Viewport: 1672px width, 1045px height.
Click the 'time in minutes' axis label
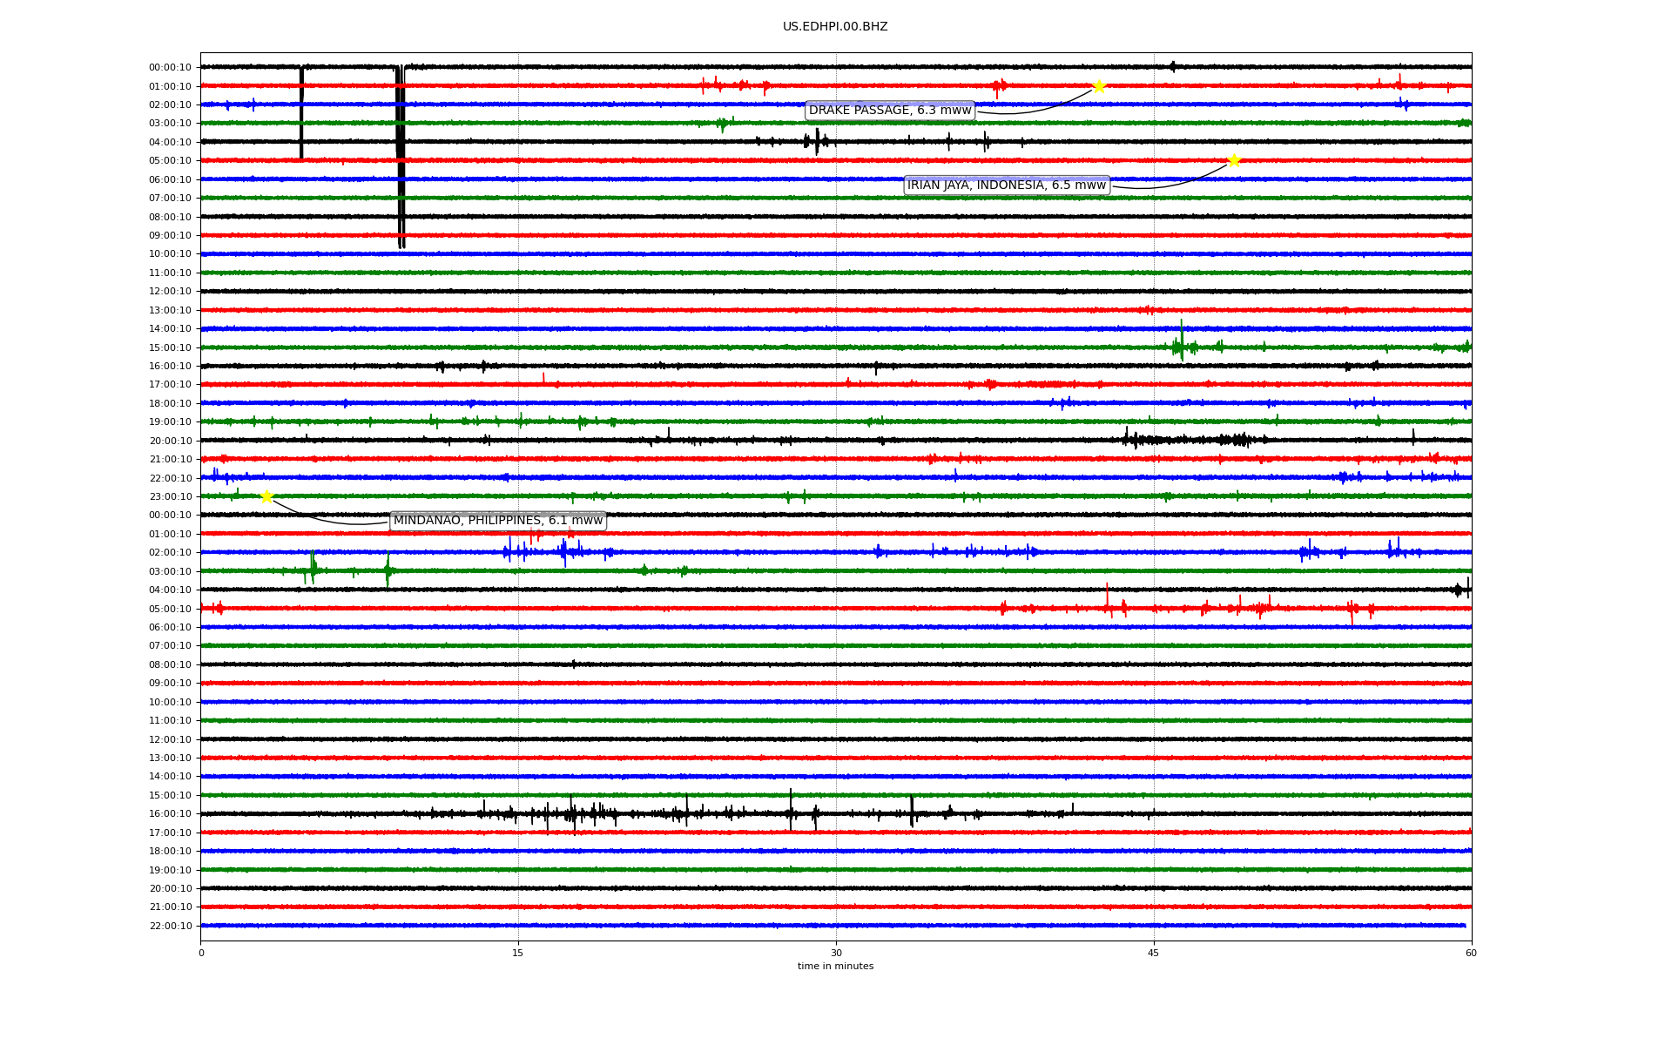[835, 967]
